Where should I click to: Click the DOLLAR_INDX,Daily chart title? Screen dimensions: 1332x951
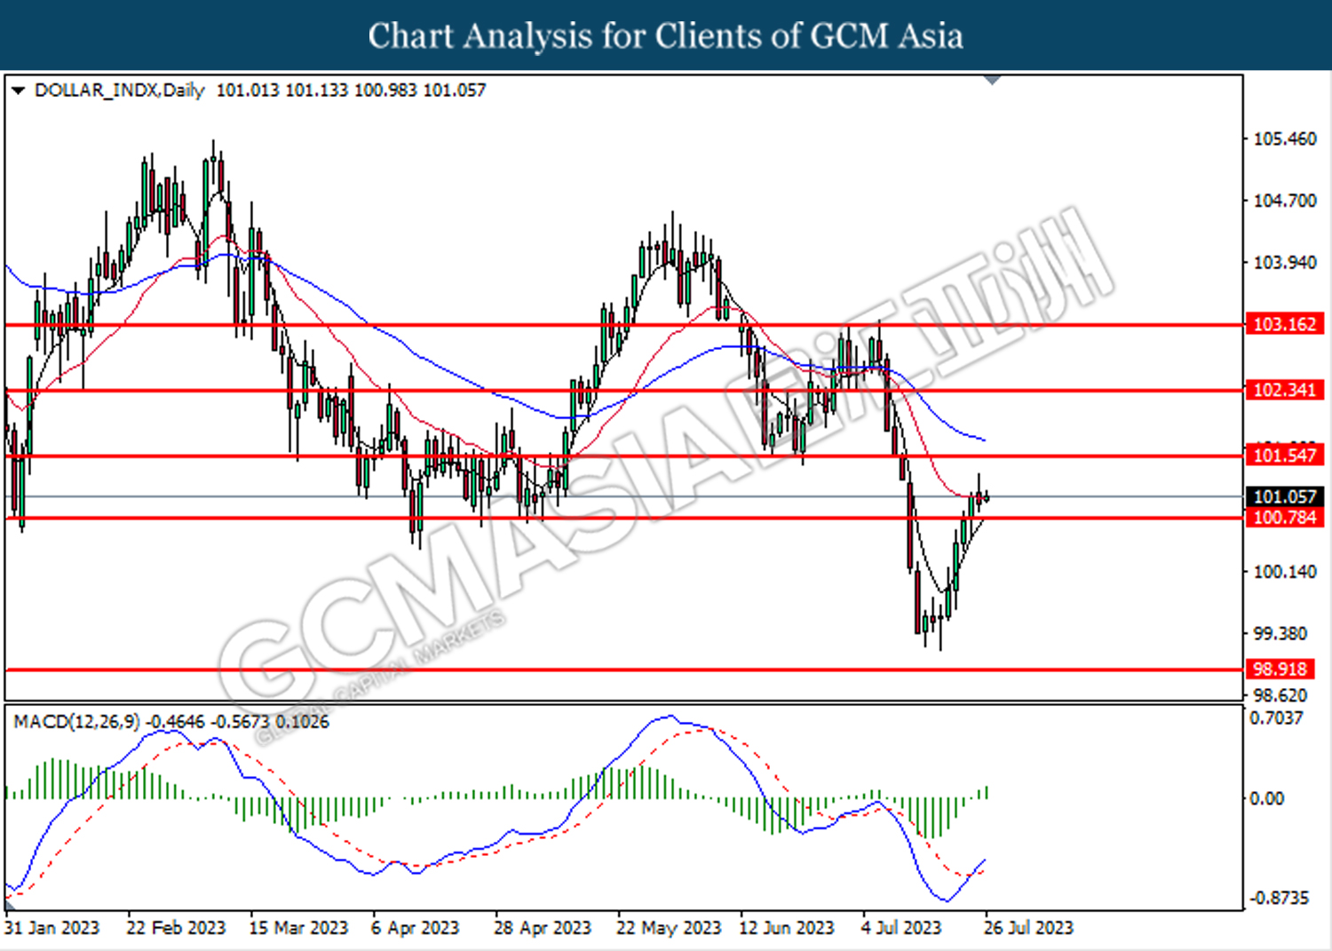(120, 91)
